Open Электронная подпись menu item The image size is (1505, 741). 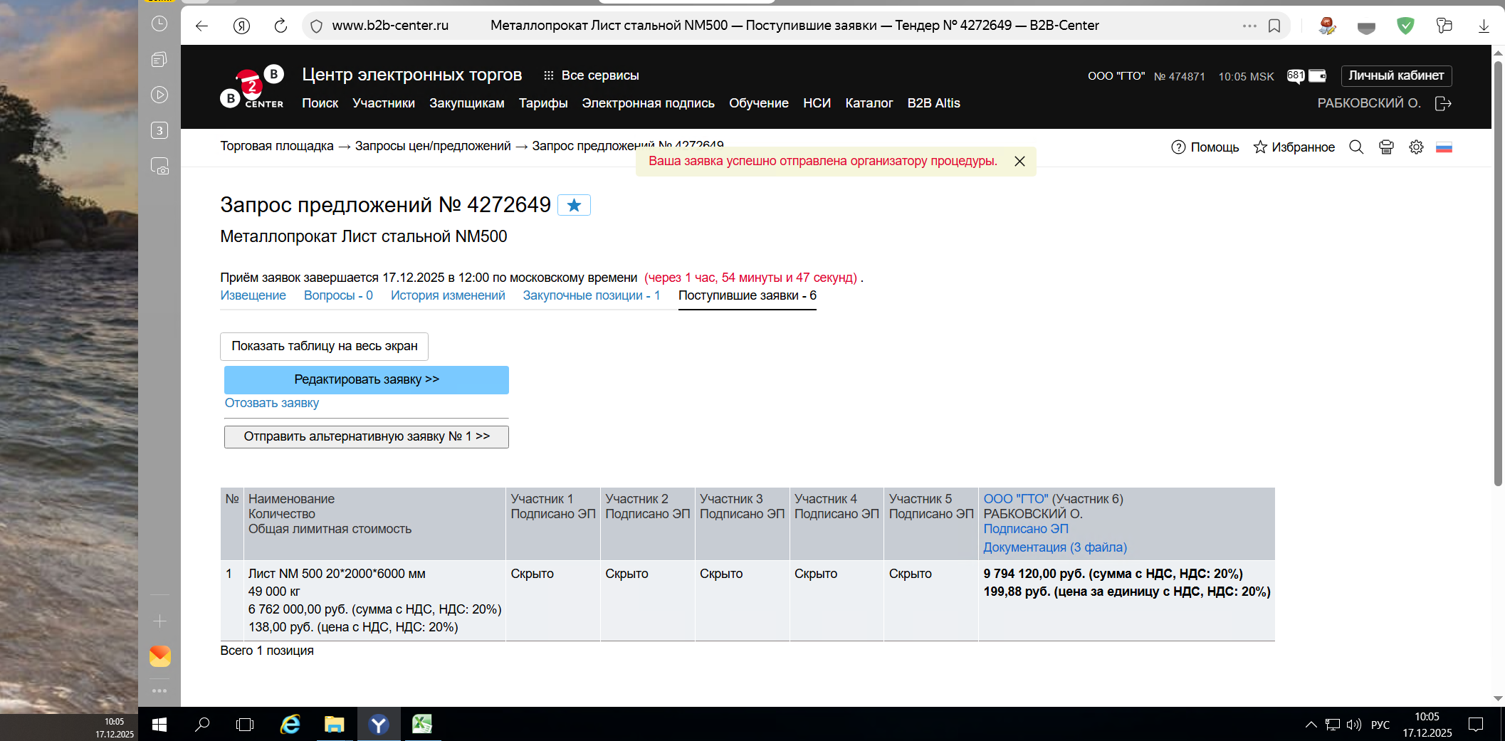(648, 103)
